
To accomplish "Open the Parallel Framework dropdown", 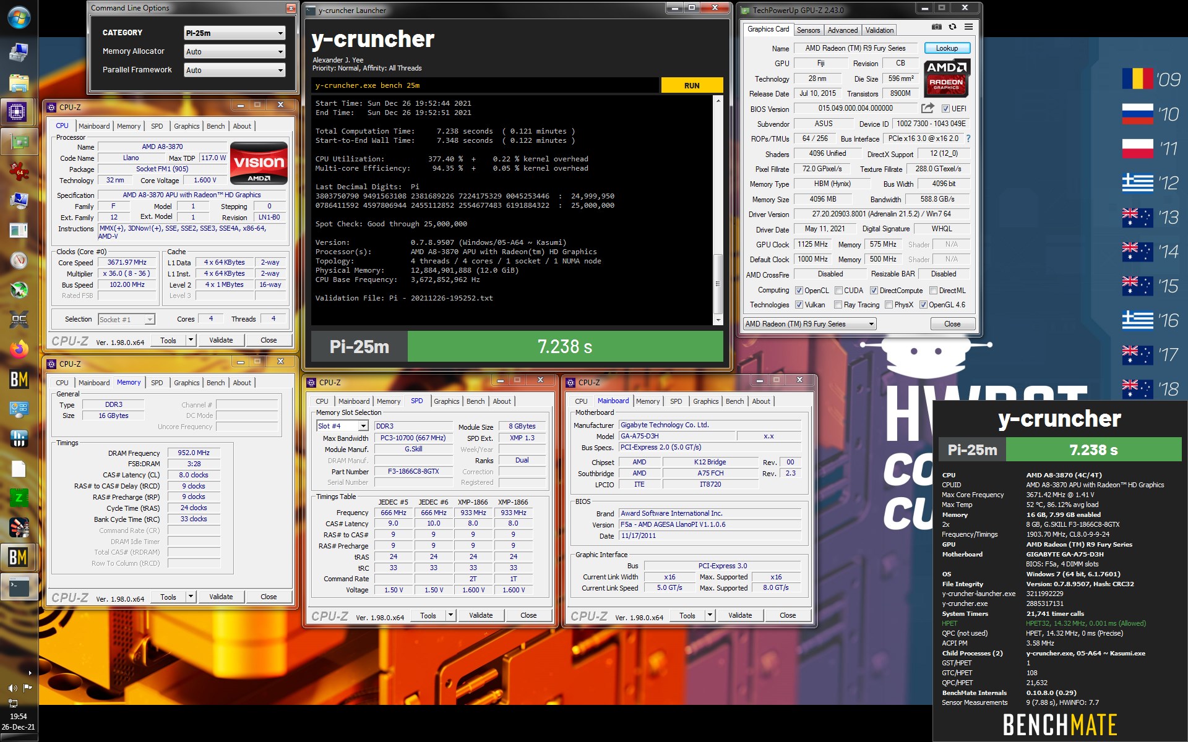I will (x=235, y=70).
